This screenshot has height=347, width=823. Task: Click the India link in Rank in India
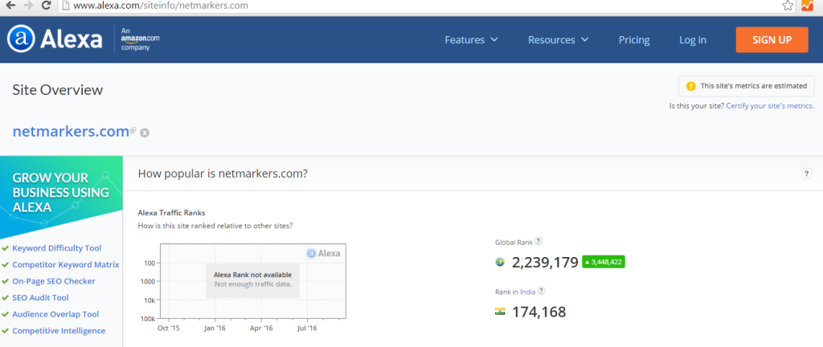pyautogui.click(x=527, y=291)
